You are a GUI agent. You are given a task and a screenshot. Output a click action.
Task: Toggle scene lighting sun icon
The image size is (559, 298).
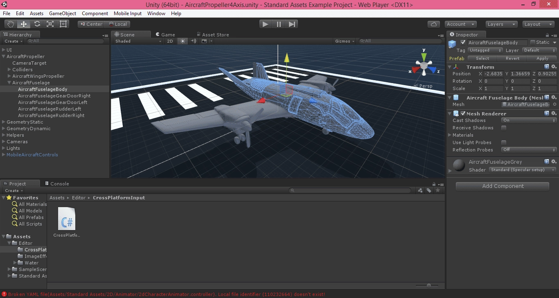183,41
